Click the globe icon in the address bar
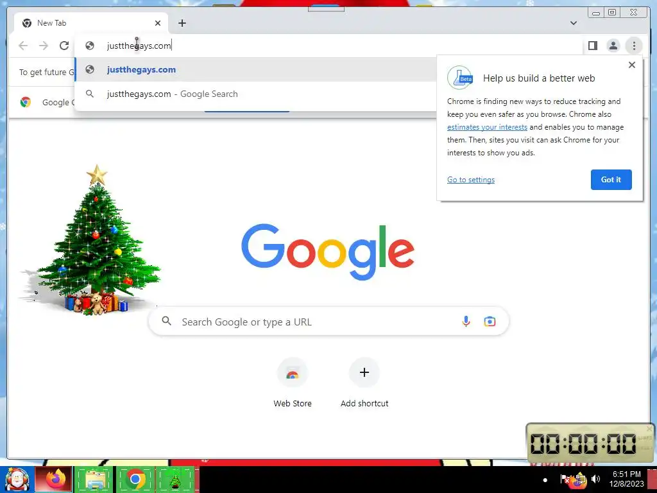 pos(90,46)
